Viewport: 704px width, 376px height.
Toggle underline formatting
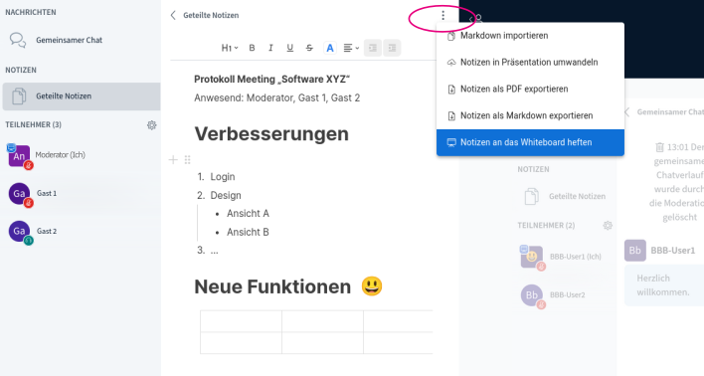[290, 48]
